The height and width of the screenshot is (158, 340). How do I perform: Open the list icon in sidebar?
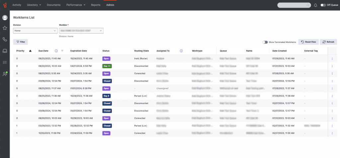(x=5, y=62)
